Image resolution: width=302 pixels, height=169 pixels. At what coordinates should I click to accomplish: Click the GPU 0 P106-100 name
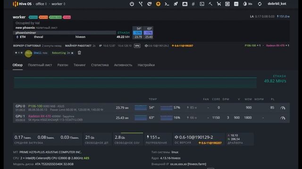35,106
